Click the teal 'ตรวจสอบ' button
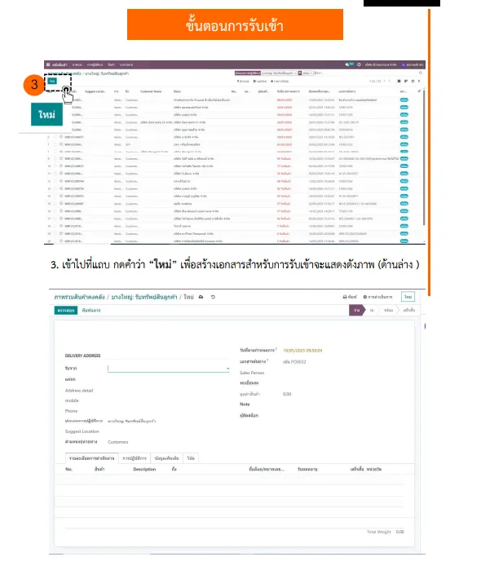This screenshot has height=579, width=481. (x=66, y=310)
